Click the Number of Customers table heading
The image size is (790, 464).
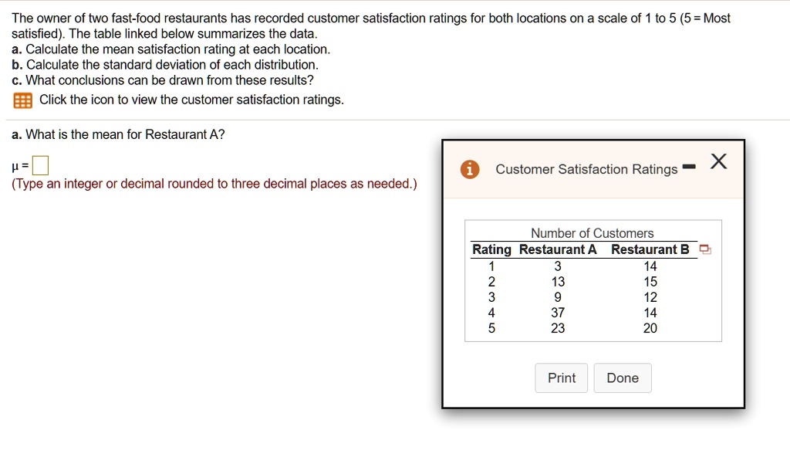click(592, 233)
